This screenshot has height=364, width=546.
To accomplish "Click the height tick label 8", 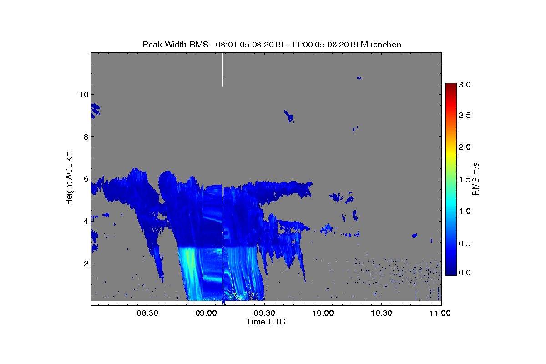I will (85, 137).
